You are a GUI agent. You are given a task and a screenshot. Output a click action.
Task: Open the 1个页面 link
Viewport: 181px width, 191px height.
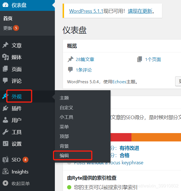153,60
